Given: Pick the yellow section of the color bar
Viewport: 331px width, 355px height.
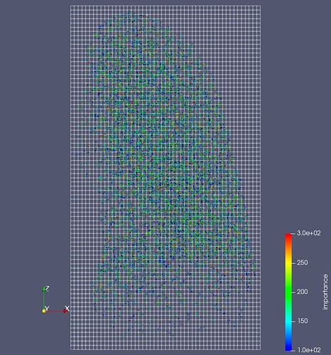Looking at the screenshot, I should pyautogui.click(x=288, y=263).
